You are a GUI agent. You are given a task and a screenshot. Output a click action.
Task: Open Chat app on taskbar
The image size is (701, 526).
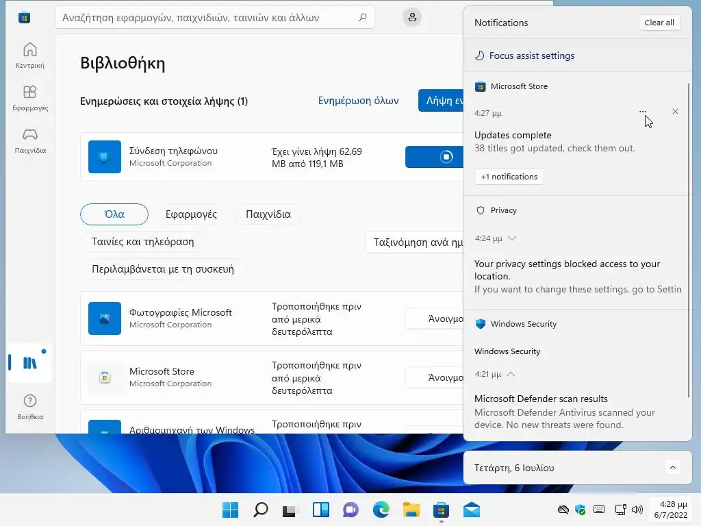coord(351,510)
